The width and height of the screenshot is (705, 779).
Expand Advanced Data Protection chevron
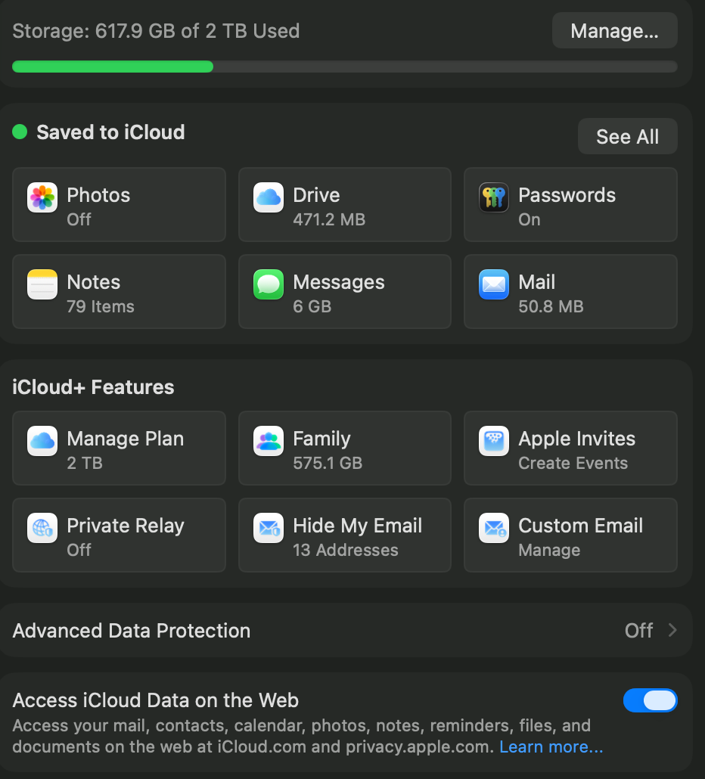[672, 631]
